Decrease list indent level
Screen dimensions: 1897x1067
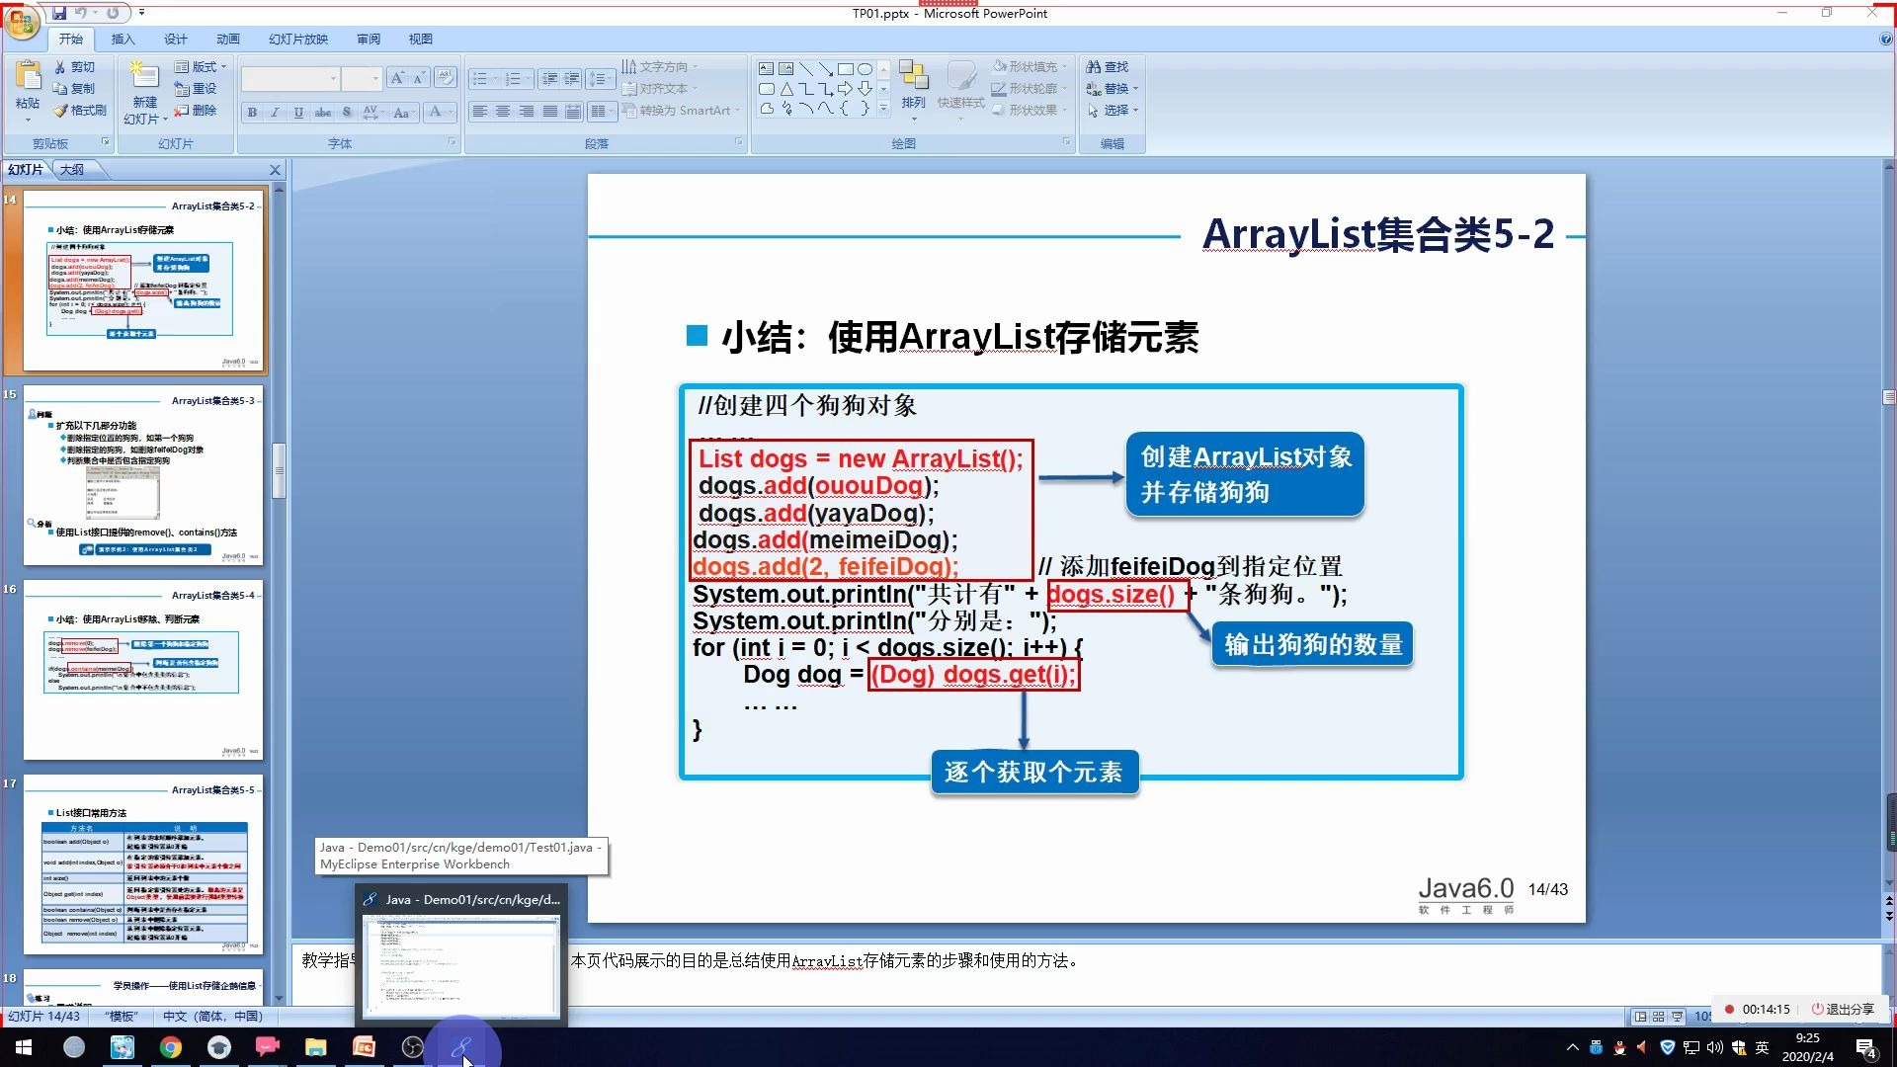pyautogui.click(x=550, y=79)
